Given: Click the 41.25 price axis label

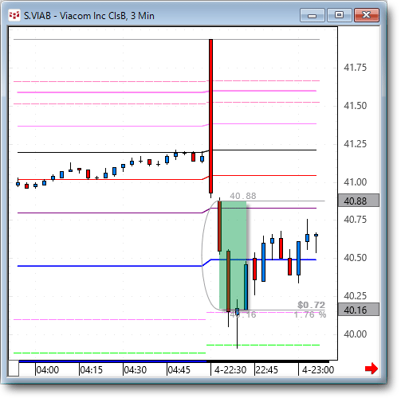Looking at the screenshot, I should point(355,144).
